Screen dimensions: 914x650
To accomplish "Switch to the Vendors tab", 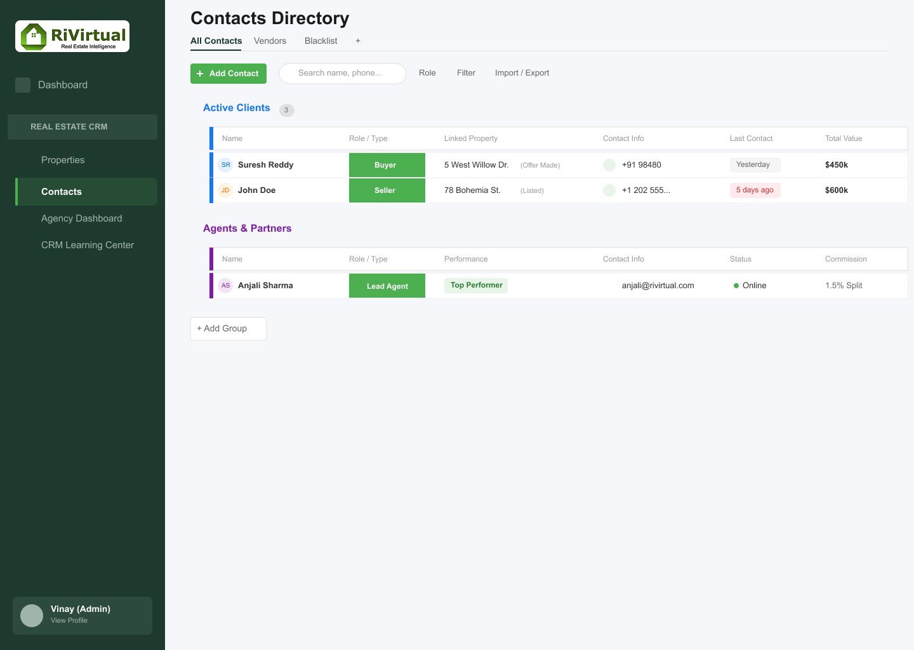I will point(270,41).
